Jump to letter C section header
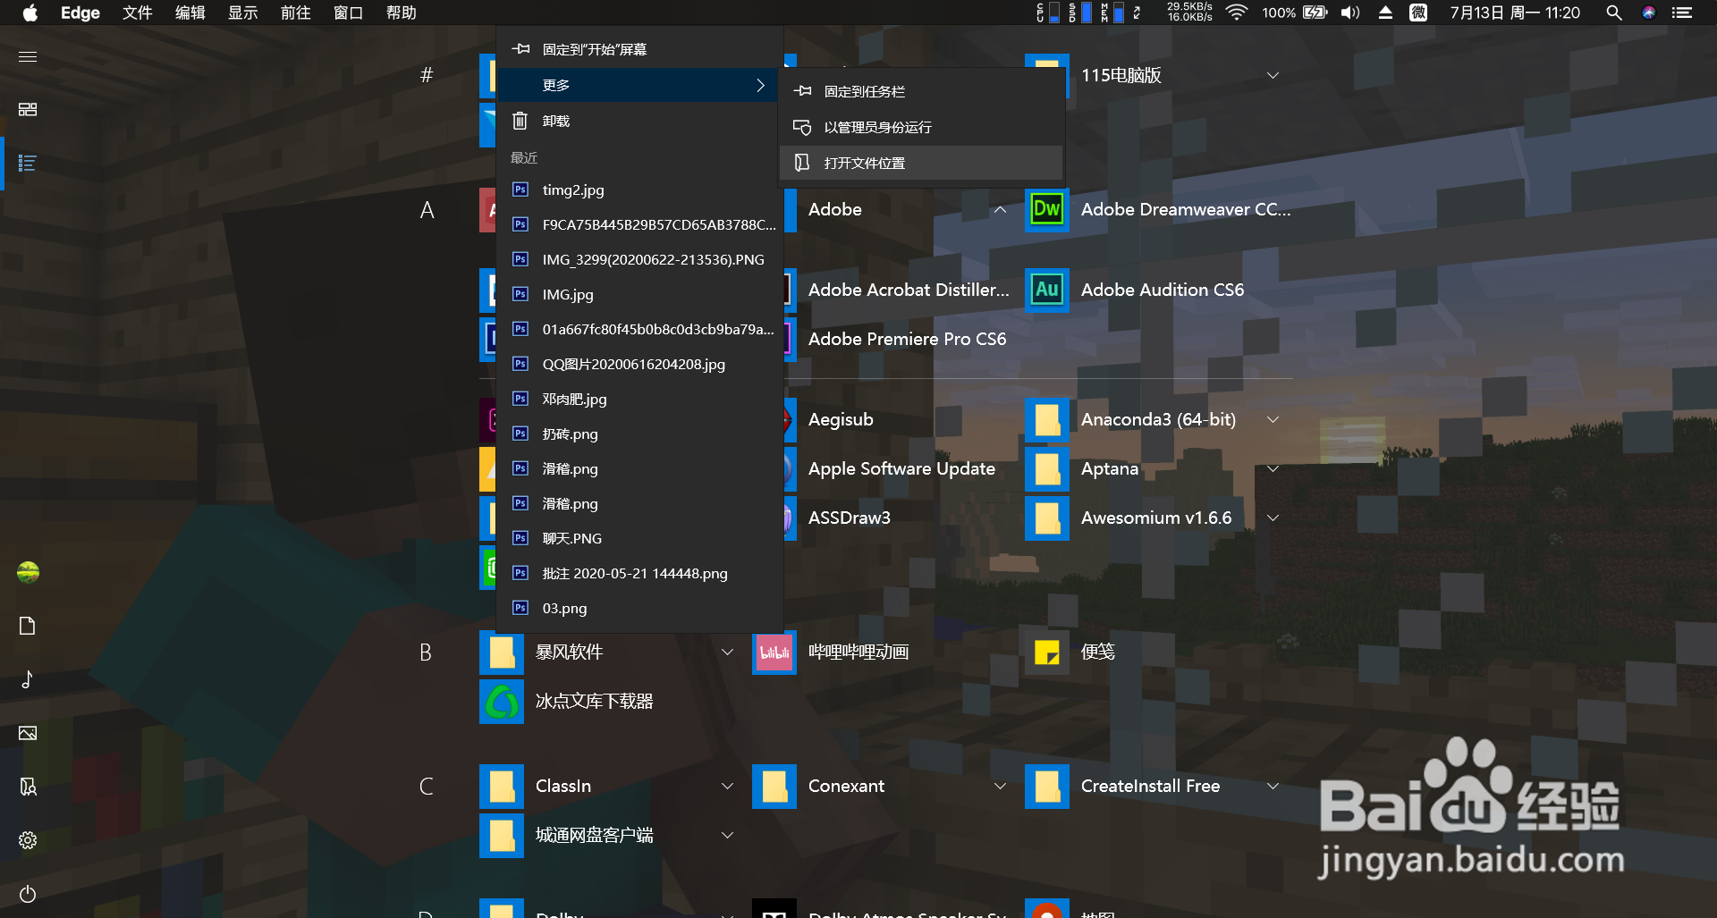 coord(427,787)
